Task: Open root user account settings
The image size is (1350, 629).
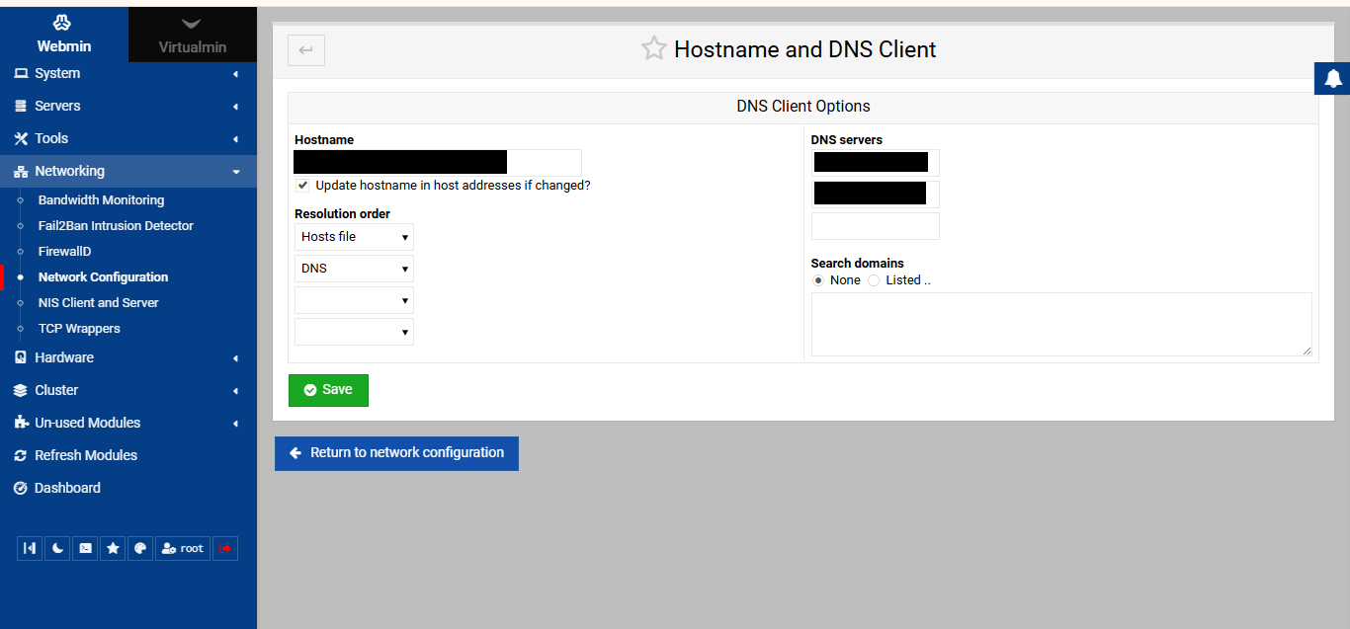Action: tap(183, 548)
